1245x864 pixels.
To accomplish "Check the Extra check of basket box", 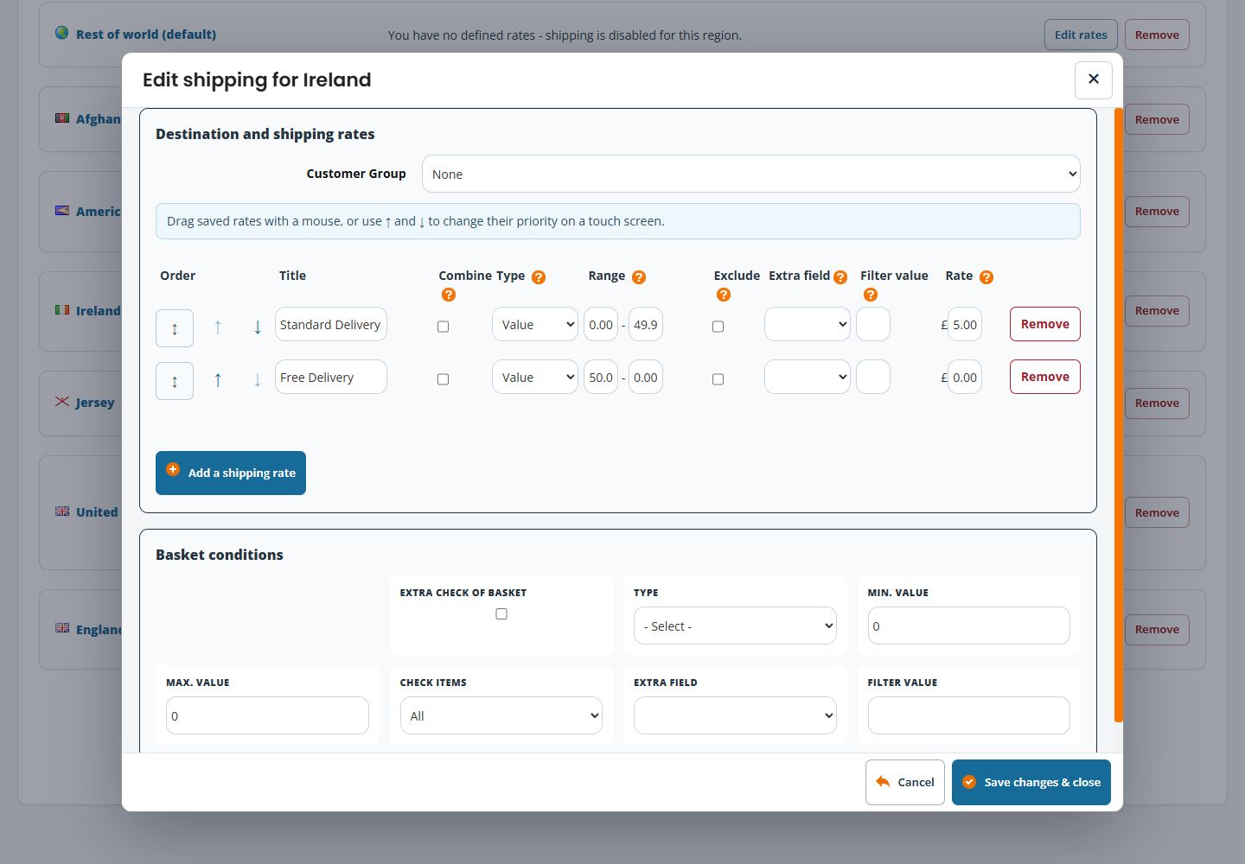I will [501, 614].
